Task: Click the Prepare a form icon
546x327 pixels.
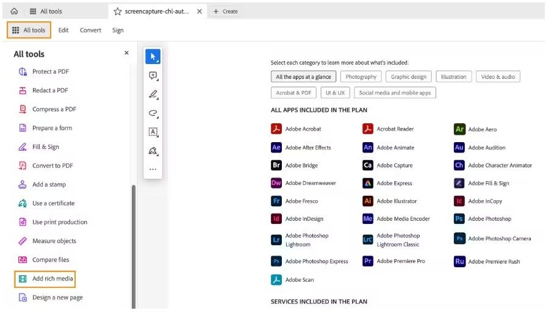Action: 23,128
